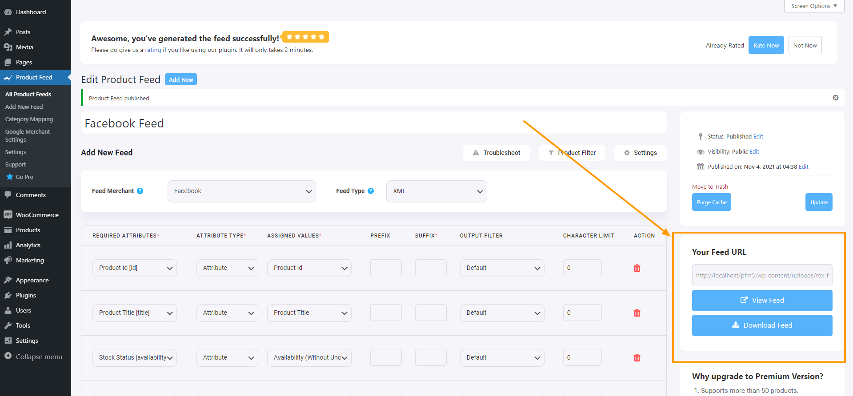Image resolution: width=853 pixels, height=396 pixels.
Task: Click the Appearance brush icon
Action: pyautogui.click(x=8, y=280)
